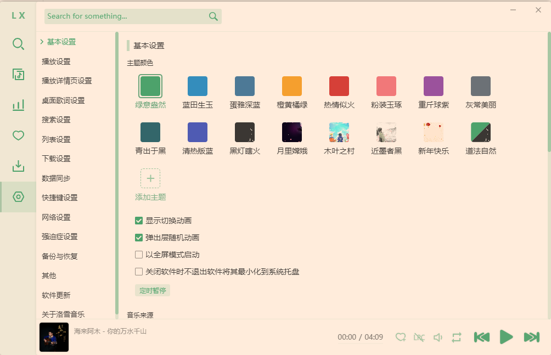Screen dimensions: 551x355
Task: Apply the 清热版蓝 theme
Action: point(198,132)
